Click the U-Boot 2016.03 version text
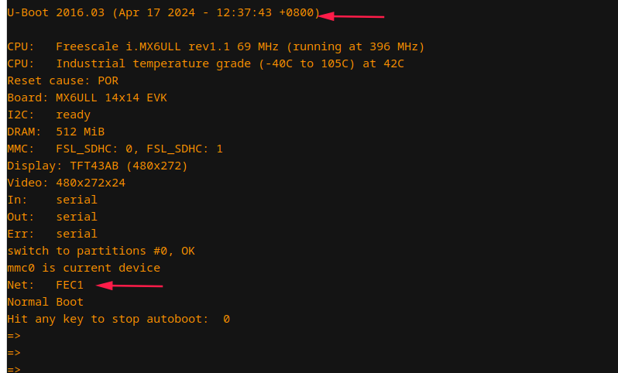Screen dimensions: 618x373 coord(56,12)
